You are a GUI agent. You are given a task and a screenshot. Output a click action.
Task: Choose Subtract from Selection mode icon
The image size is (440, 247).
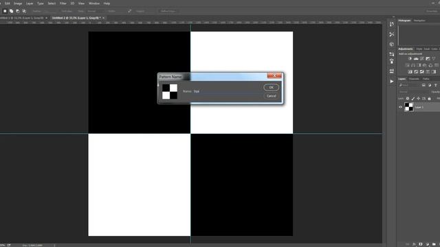pyautogui.click(x=18, y=11)
